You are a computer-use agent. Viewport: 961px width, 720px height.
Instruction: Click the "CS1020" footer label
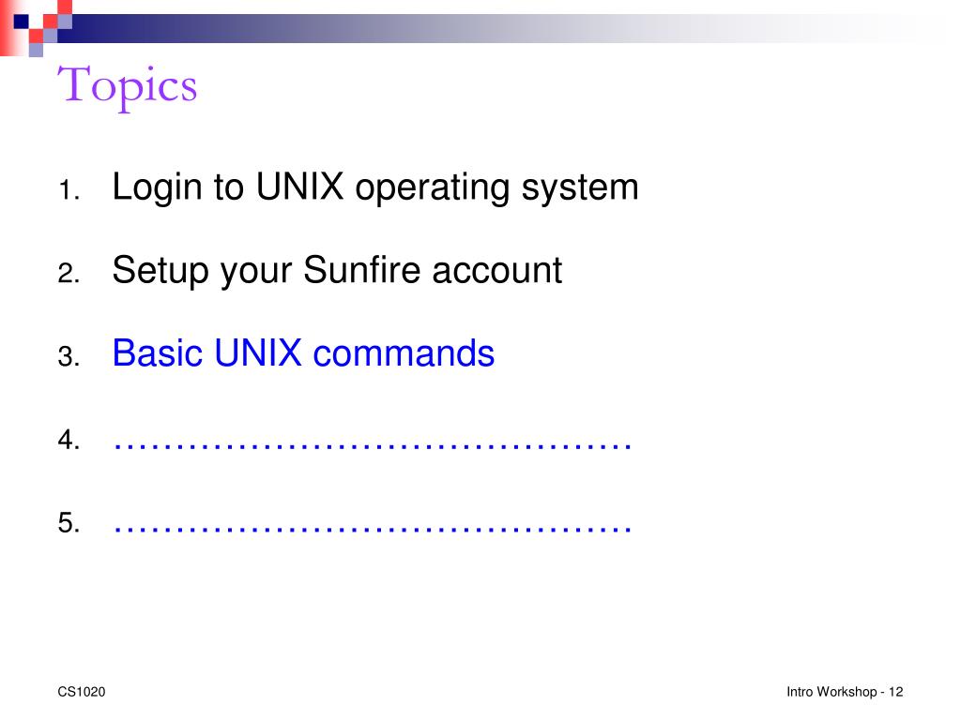pos(82,692)
